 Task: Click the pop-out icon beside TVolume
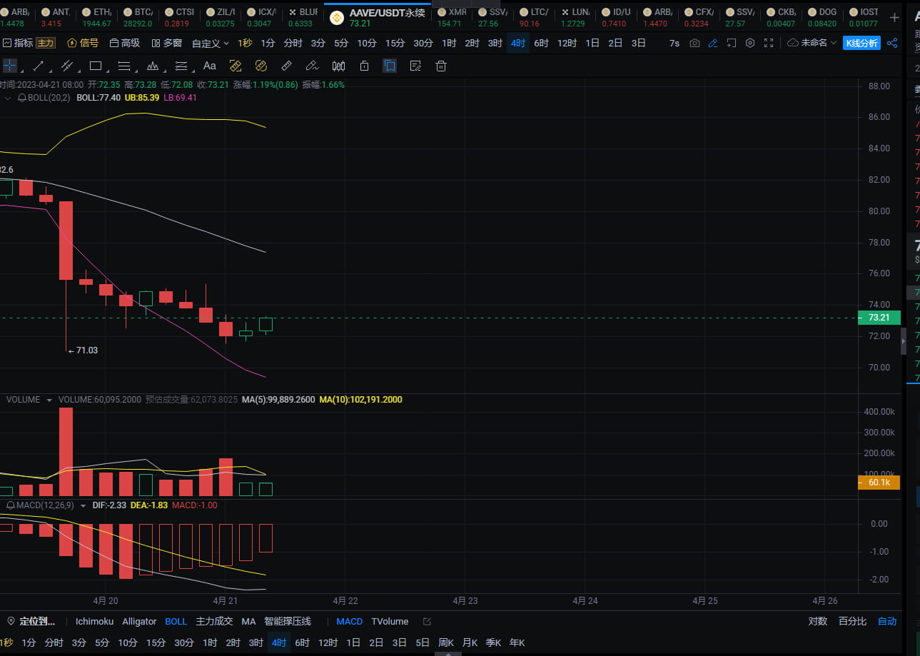pos(427,622)
